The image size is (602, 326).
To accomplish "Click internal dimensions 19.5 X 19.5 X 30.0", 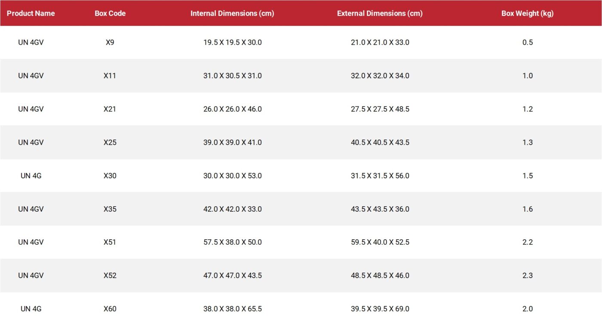I will (x=233, y=43).
